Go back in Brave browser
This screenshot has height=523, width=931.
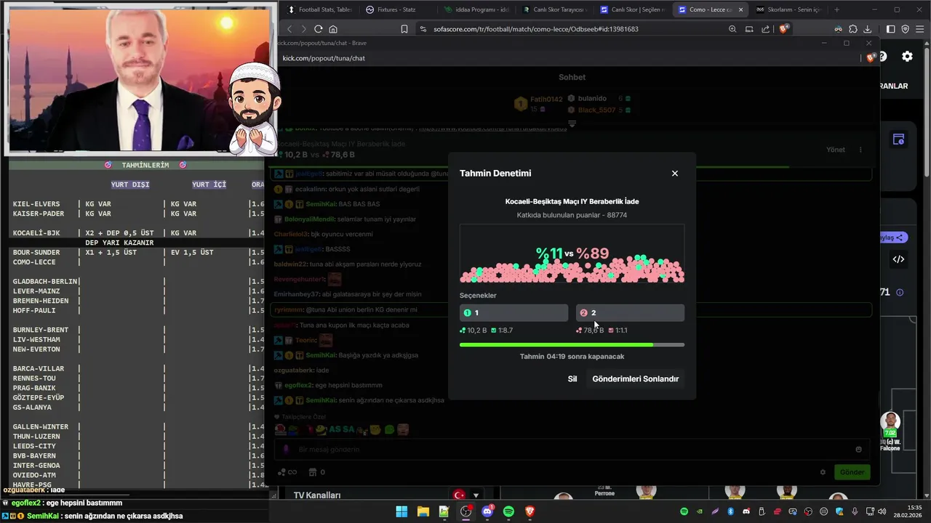tap(289, 29)
